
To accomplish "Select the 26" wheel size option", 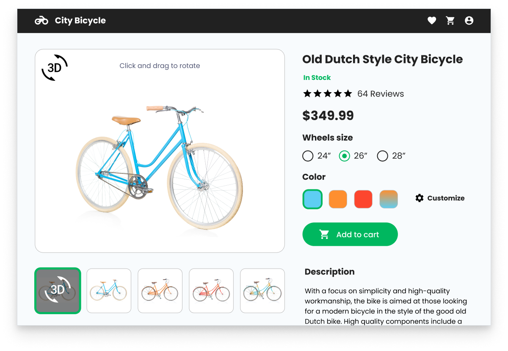I will click(x=345, y=156).
